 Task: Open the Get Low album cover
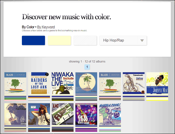pyautogui.click(x=86, y=114)
